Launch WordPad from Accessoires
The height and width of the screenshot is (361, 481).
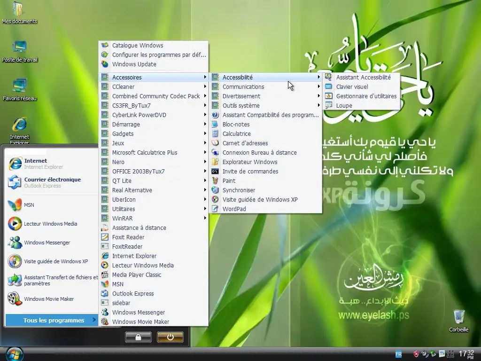[x=266, y=209]
